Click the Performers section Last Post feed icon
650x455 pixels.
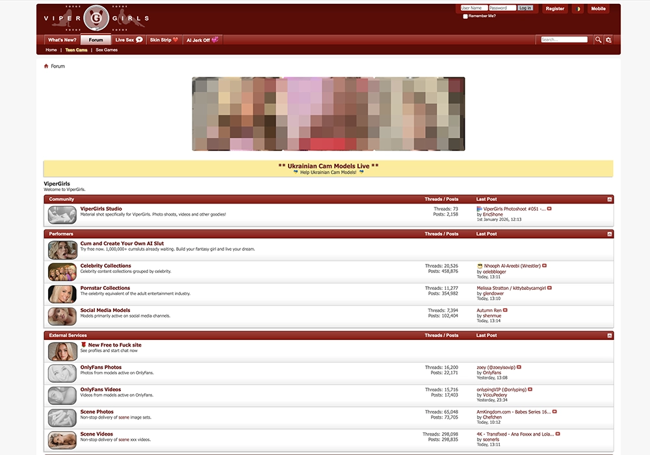tap(608, 233)
